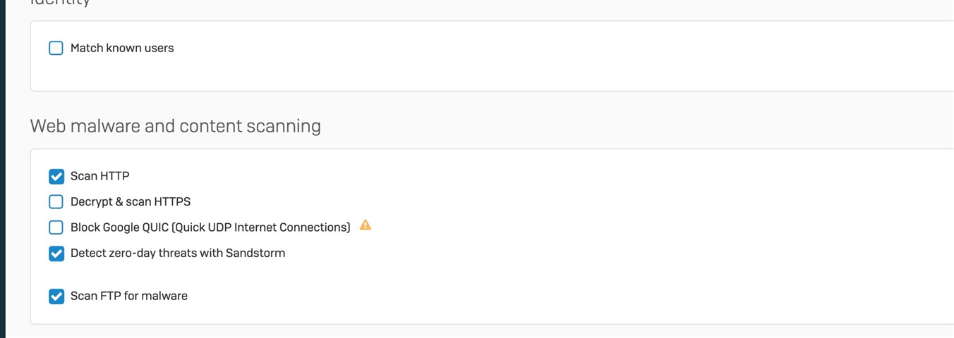Image resolution: width=954 pixels, height=338 pixels.
Task: Click the partially visible Identity section heading
Action: pyautogui.click(x=60, y=3)
